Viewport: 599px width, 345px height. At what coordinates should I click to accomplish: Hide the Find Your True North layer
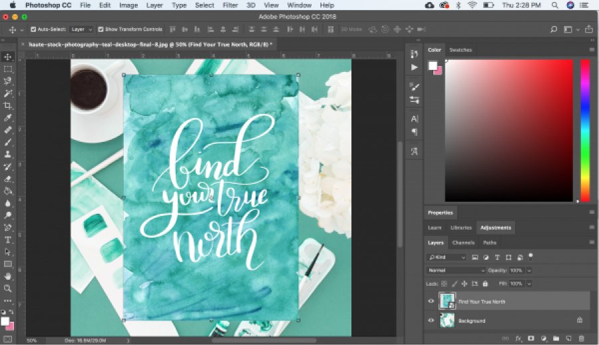[x=431, y=301]
